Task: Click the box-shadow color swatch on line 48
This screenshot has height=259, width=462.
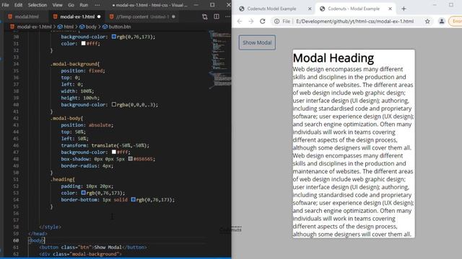Action: click(130, 159)
